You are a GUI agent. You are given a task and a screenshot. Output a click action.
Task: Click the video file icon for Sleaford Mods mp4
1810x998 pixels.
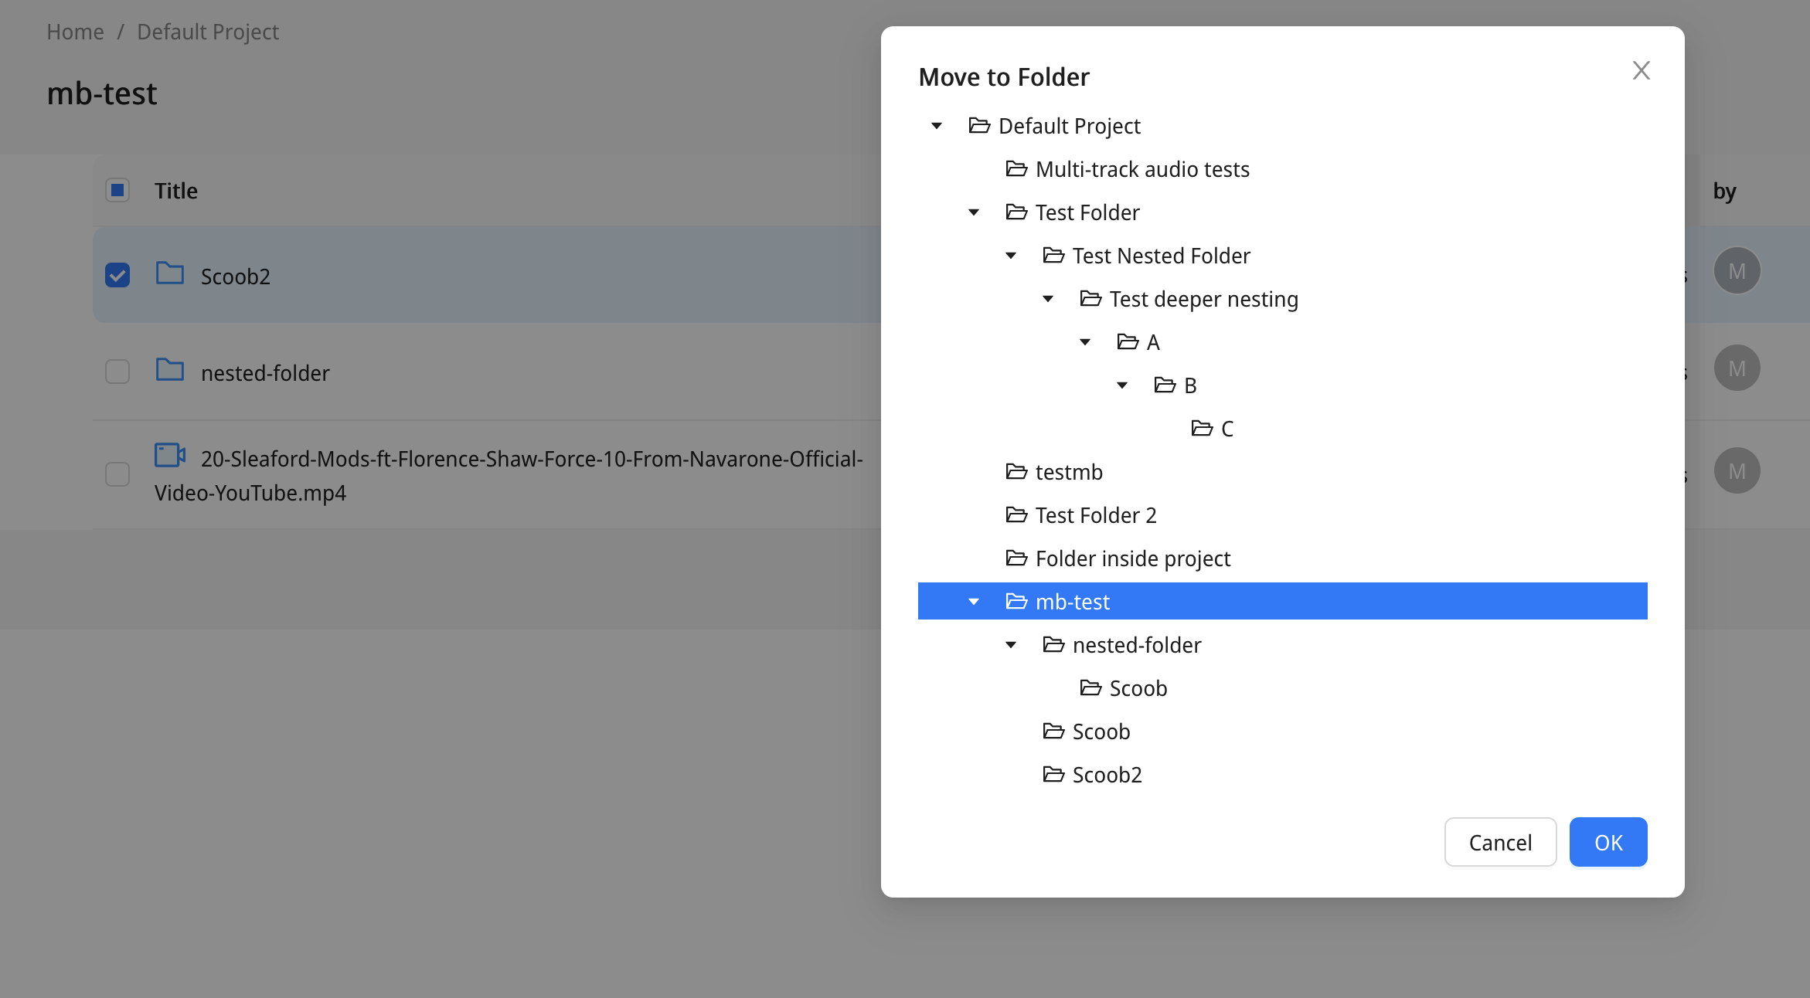(x=169, y=455)
